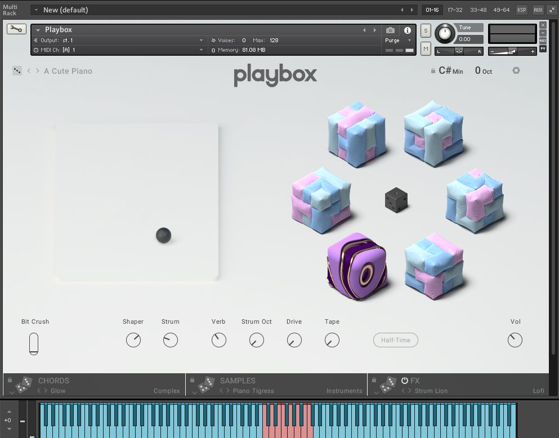This screenshot has width=559, height=438.
Task: Click the CHORDS section dice icon
Action: click(23, 384)
